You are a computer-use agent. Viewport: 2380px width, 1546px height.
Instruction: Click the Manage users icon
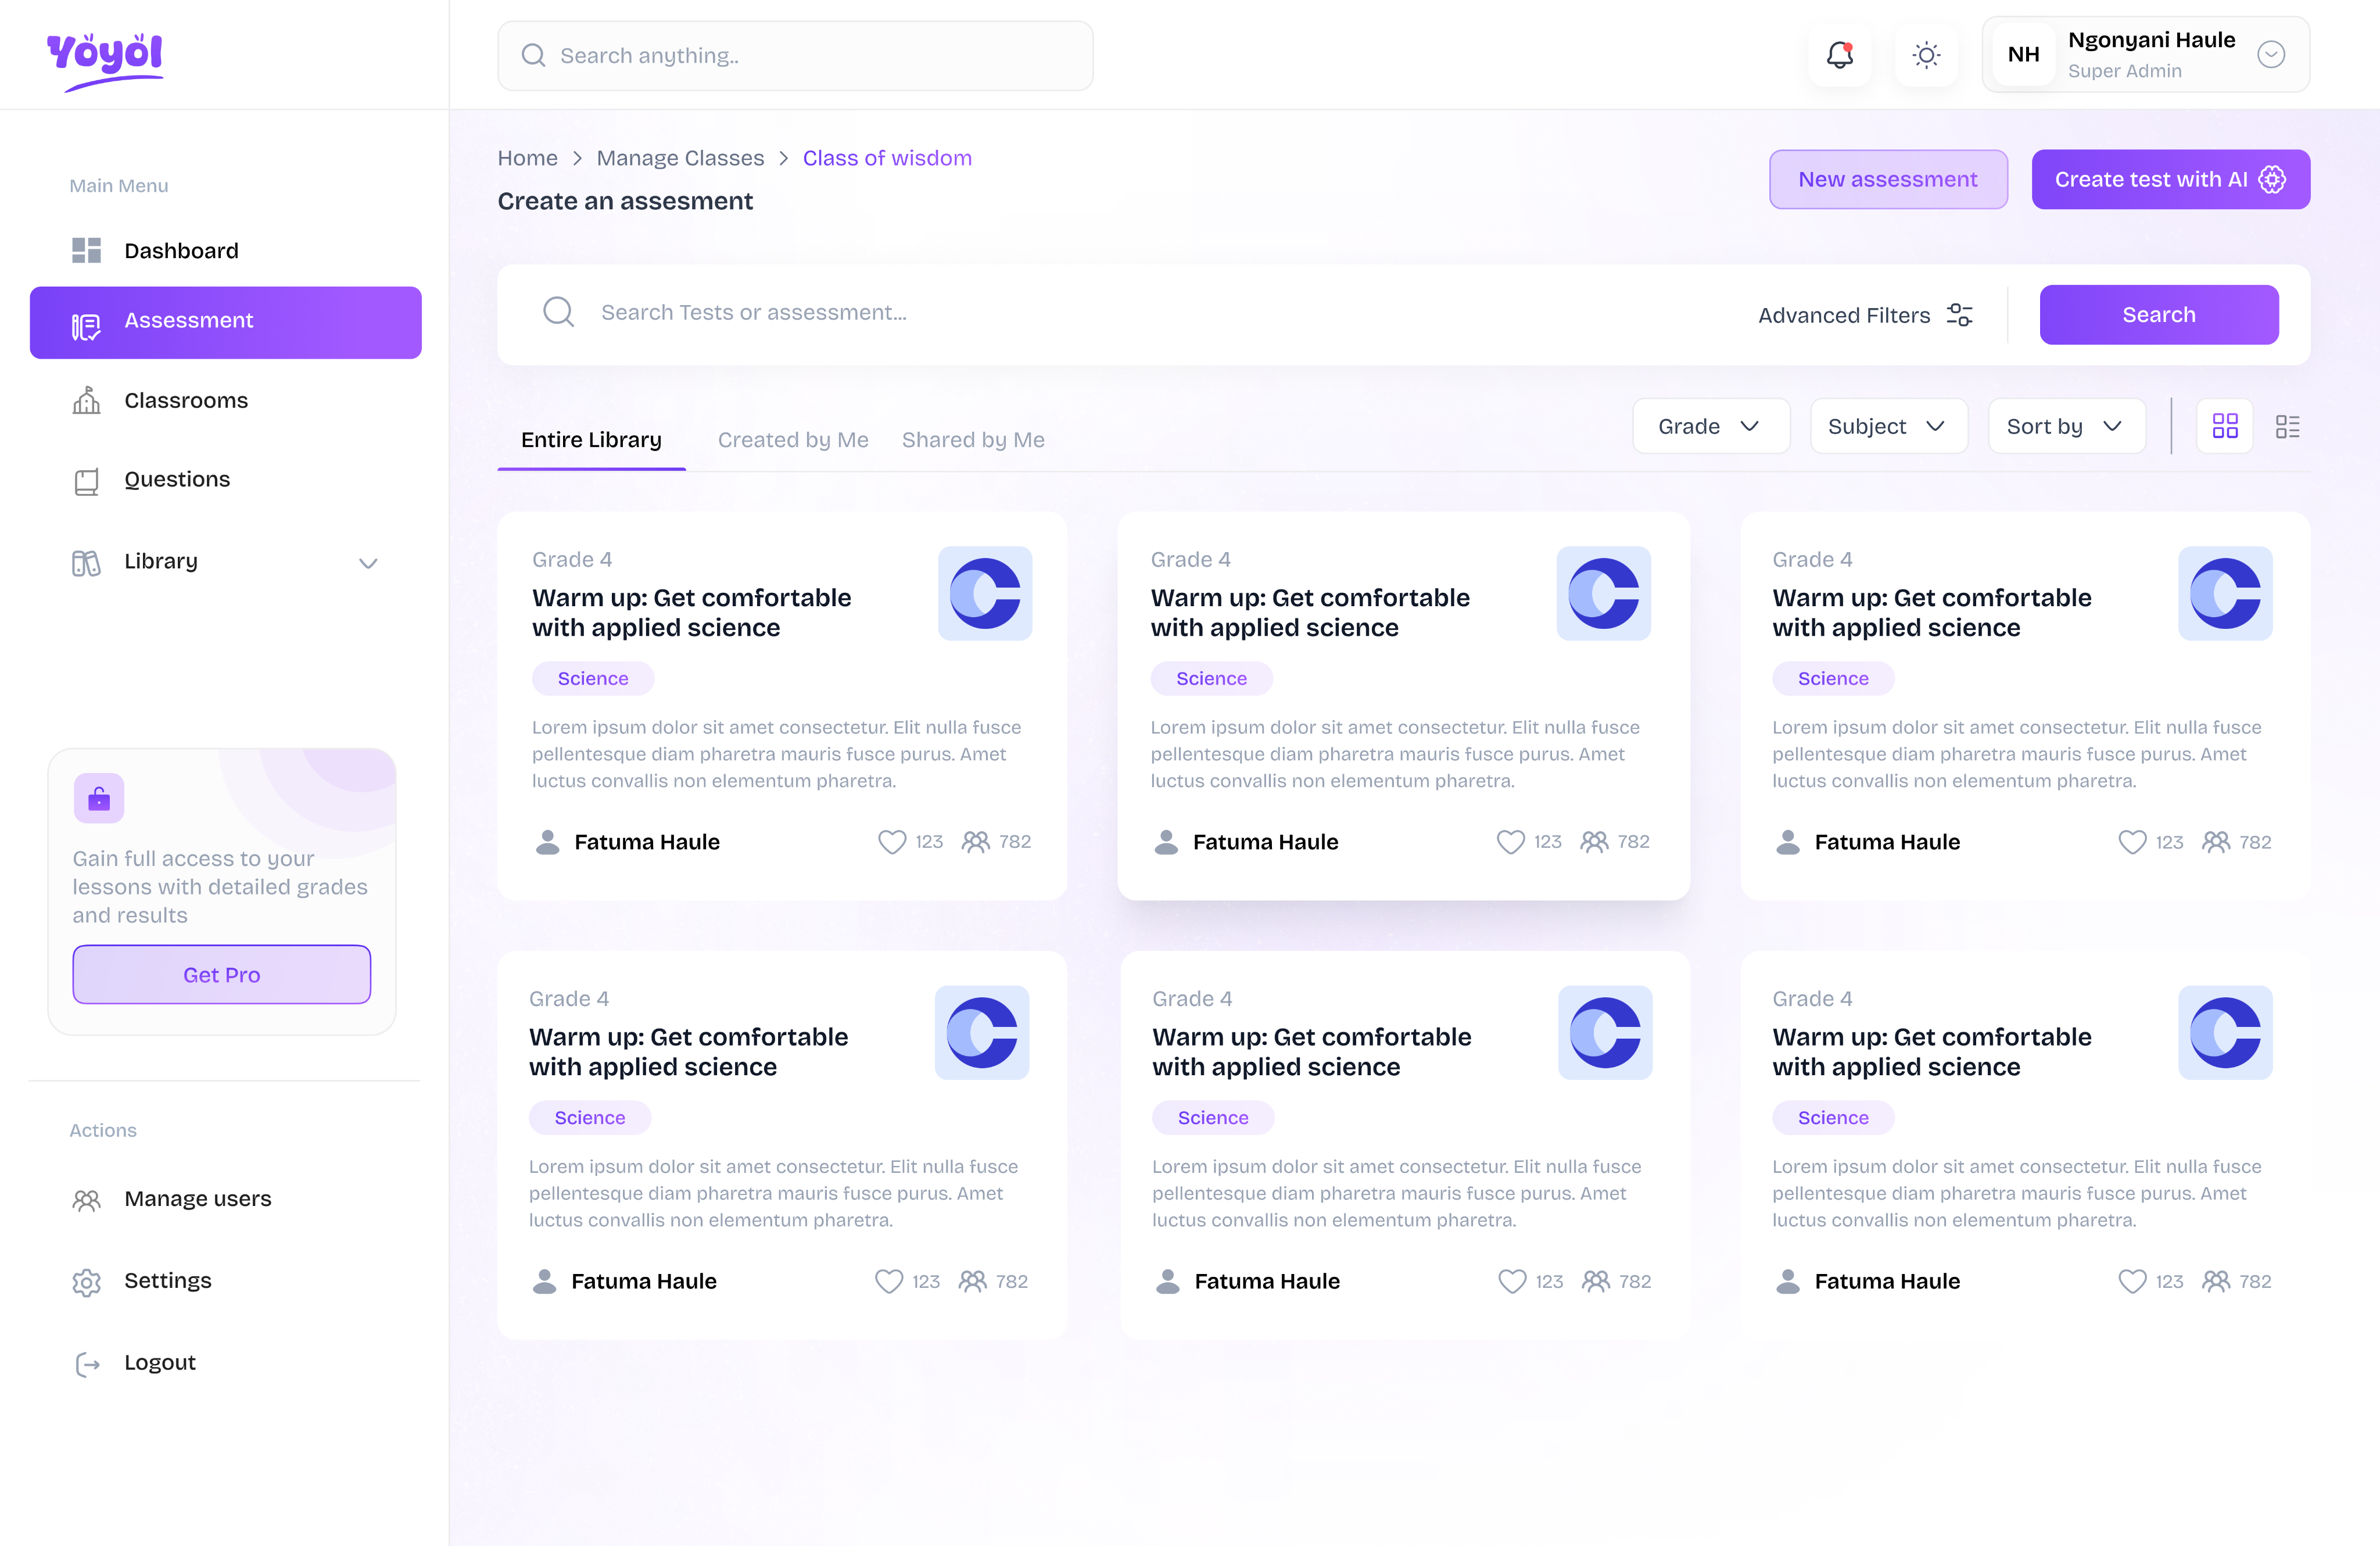click(87, 1200)
